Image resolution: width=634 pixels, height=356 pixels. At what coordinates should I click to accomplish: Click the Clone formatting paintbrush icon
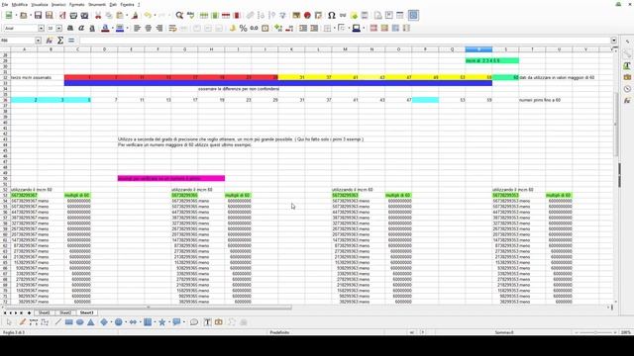tap(135, 16)
